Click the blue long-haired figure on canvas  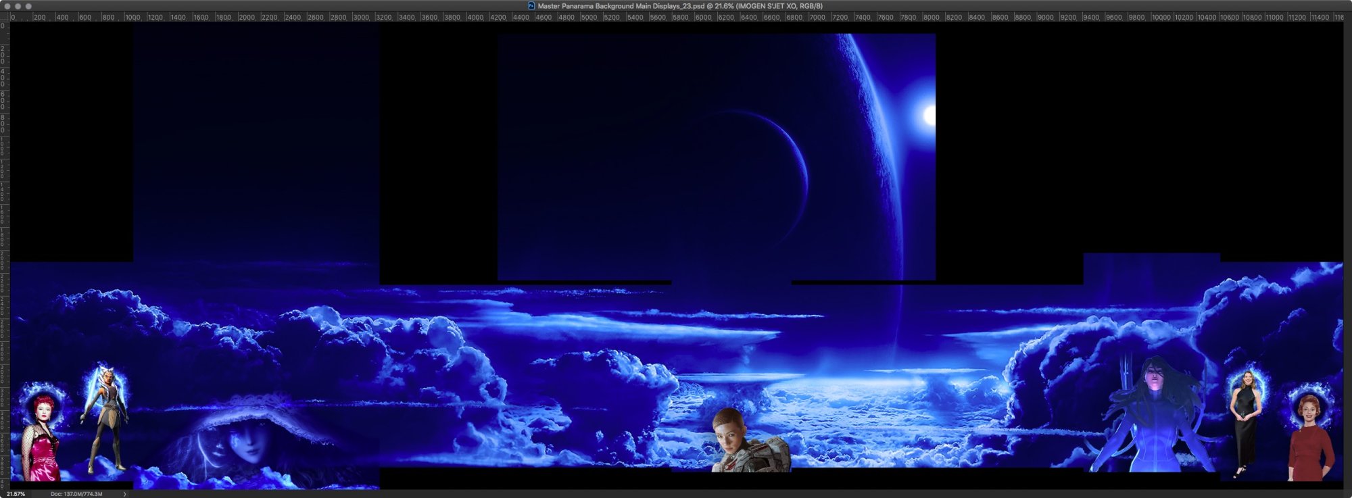pyautogui.click(x=1153, y=415)
